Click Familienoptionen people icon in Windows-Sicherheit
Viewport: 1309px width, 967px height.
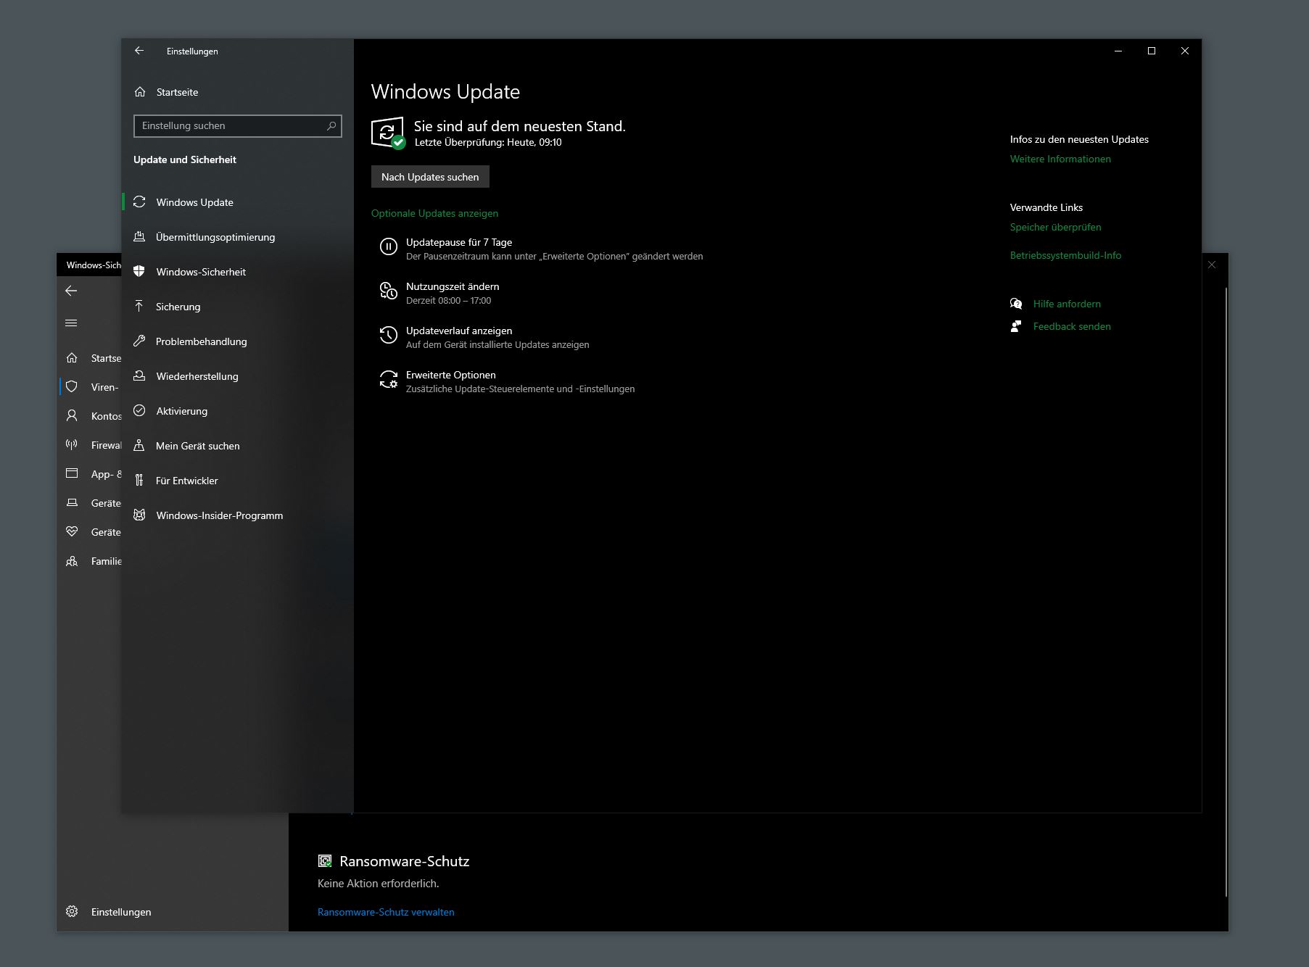(72, 561)
